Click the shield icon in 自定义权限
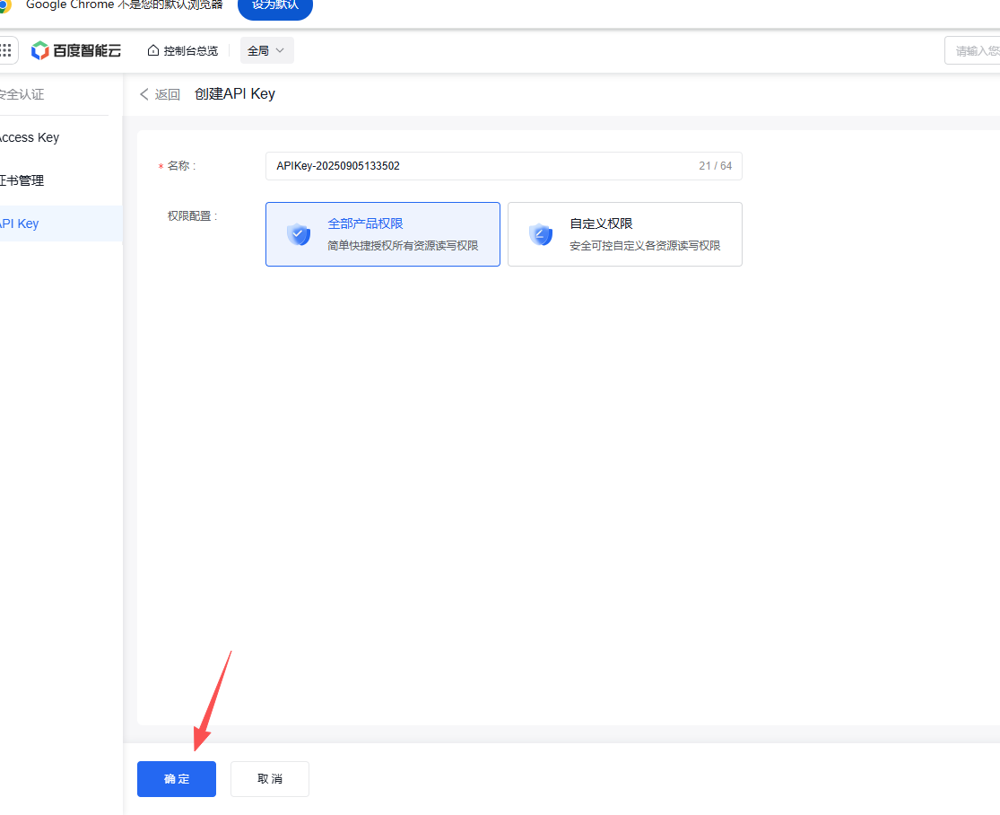The image size is (1000, 815). tap(541, 234)
